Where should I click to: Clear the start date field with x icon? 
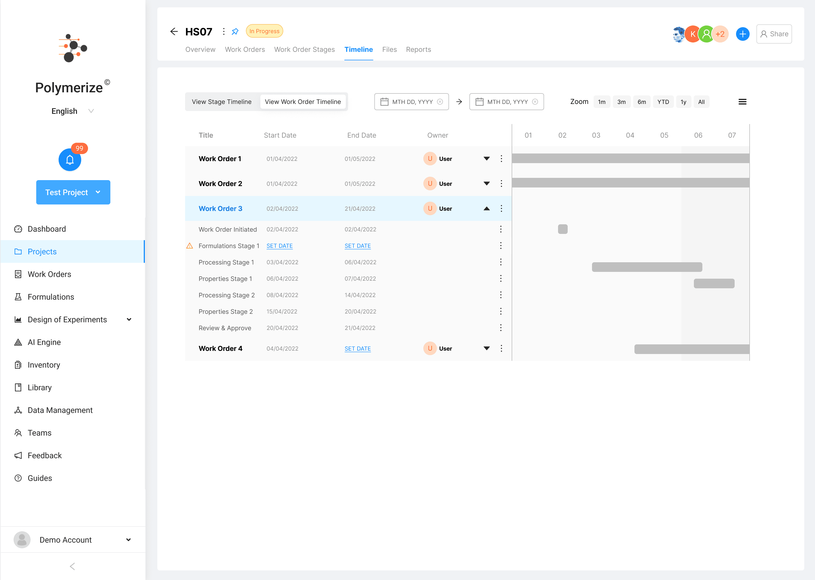[x=440, y=102]
